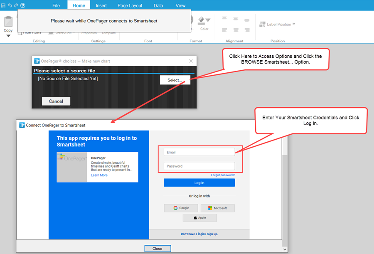Screen dimensions: 374x254
Task: Focus the Password input field
Action: coord(199,166)
